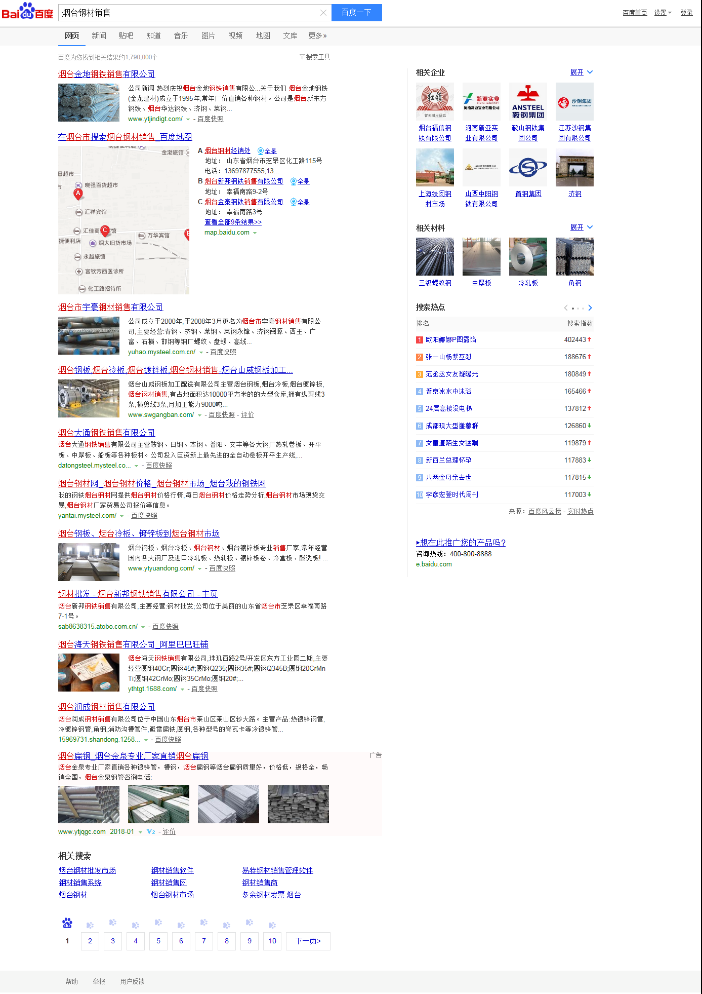The image size is (702, 994).
Task: Open the 设置 dropdown menu
Action: [663, 13]
